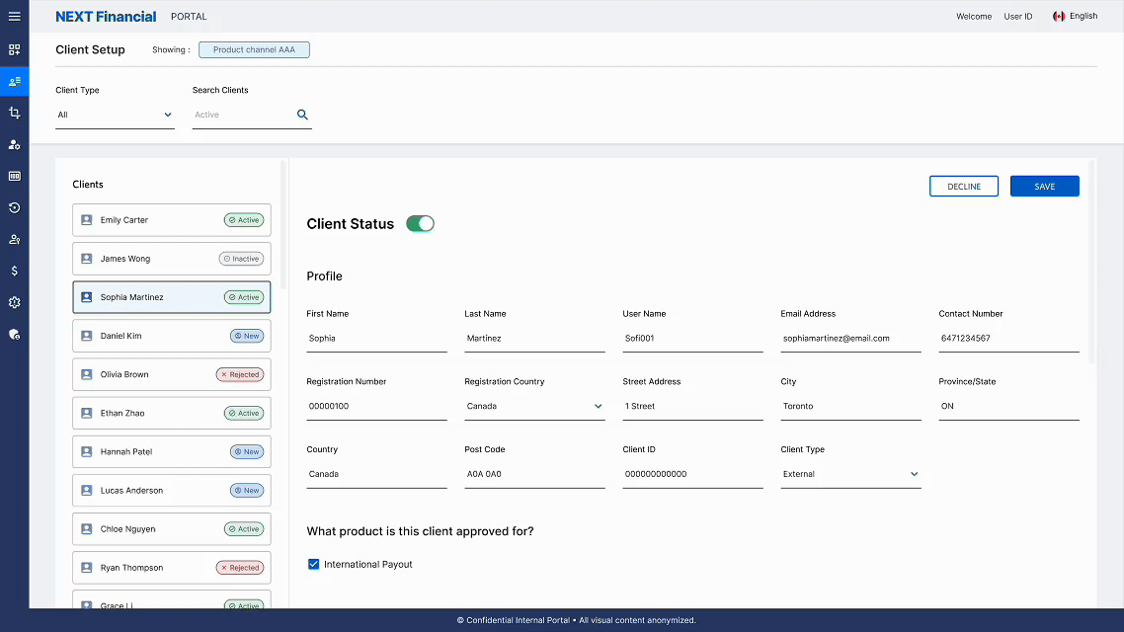The image size is (1124, 632).
Task: Uncheck the International Payout checkbox
Action: click(314, 564)
